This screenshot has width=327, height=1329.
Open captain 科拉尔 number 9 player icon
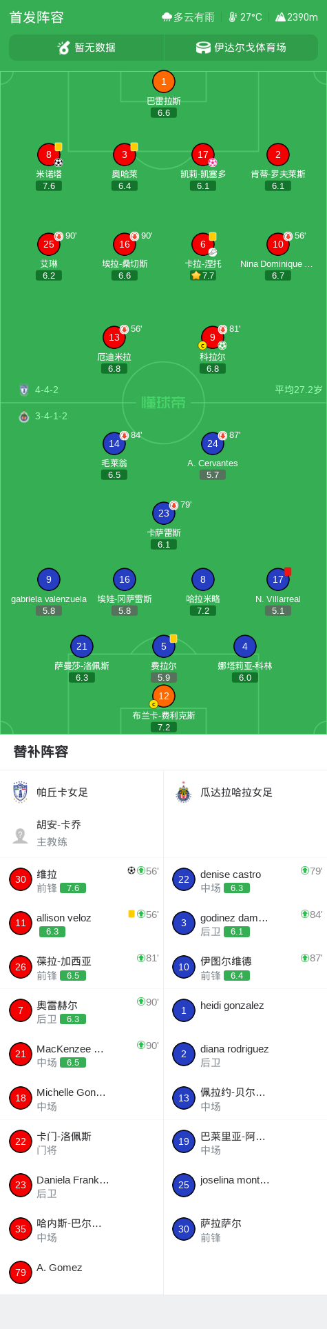[213, 338]
